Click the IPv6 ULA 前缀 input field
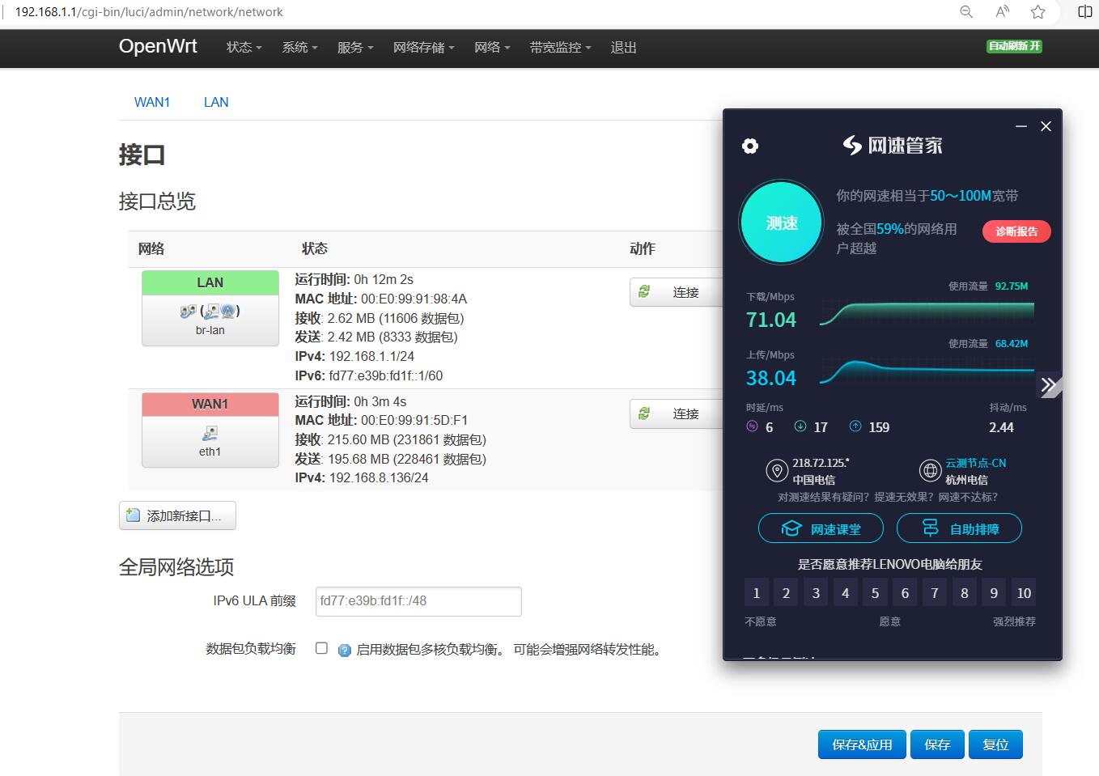Image resolution: width=1099 pixels, height=776 pixels. [418, 601]
